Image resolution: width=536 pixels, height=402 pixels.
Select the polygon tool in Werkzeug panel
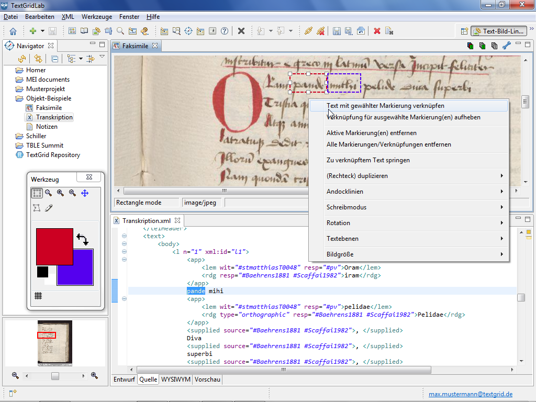tap(37, 208)
